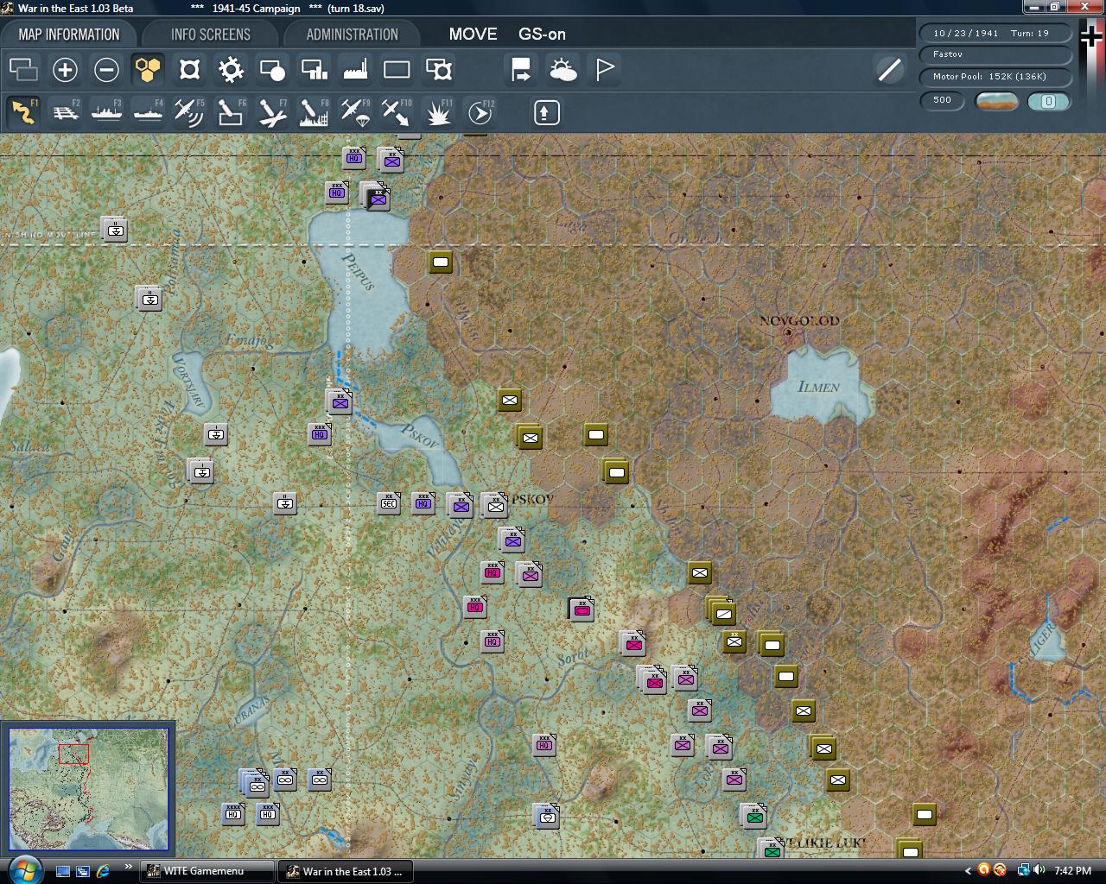Zoom out the map with minus icon
Screen dimensions: 1106x884
[x=106, y=70]
